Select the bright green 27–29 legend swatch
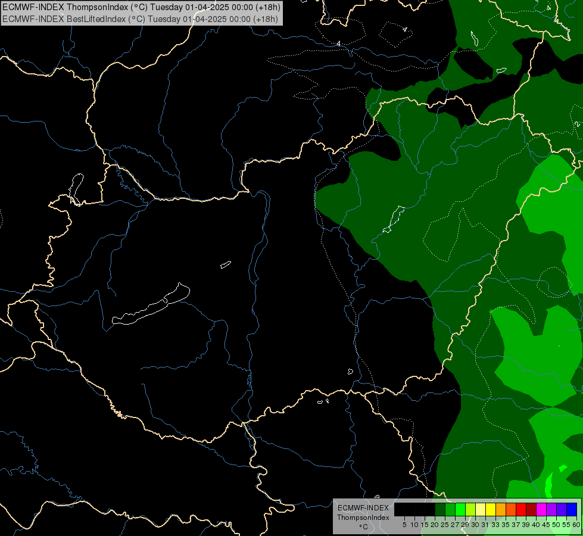The height and width of the screenshot is (536, 583). 460,509
